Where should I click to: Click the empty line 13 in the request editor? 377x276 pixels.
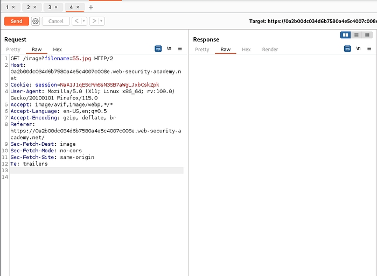click(x=97, y=171)
